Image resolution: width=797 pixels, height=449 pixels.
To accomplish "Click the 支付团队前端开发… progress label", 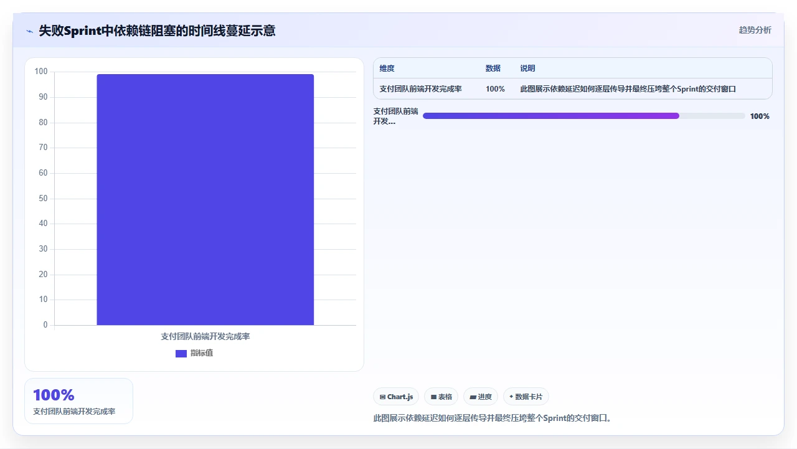I will pos(396,116).
